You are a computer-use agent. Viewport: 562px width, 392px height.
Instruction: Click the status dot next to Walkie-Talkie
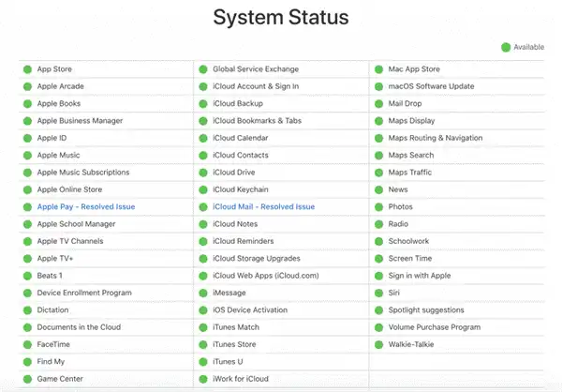coord(379,345)
